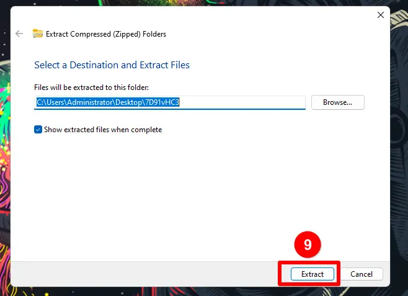Click the 'Files will be extracted to this folder:' label
The height and width of the screenshot is (296, 408).
click(x=91, y=87)
